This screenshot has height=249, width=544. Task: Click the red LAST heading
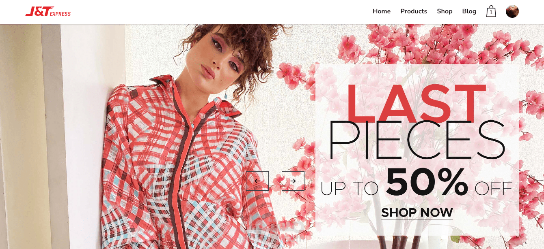[x=416, y=103]
